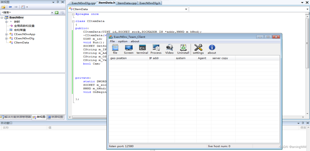Click the forward arrow in class view toolbar
This screenshot has width=310, height=151.
pos(16,7)
